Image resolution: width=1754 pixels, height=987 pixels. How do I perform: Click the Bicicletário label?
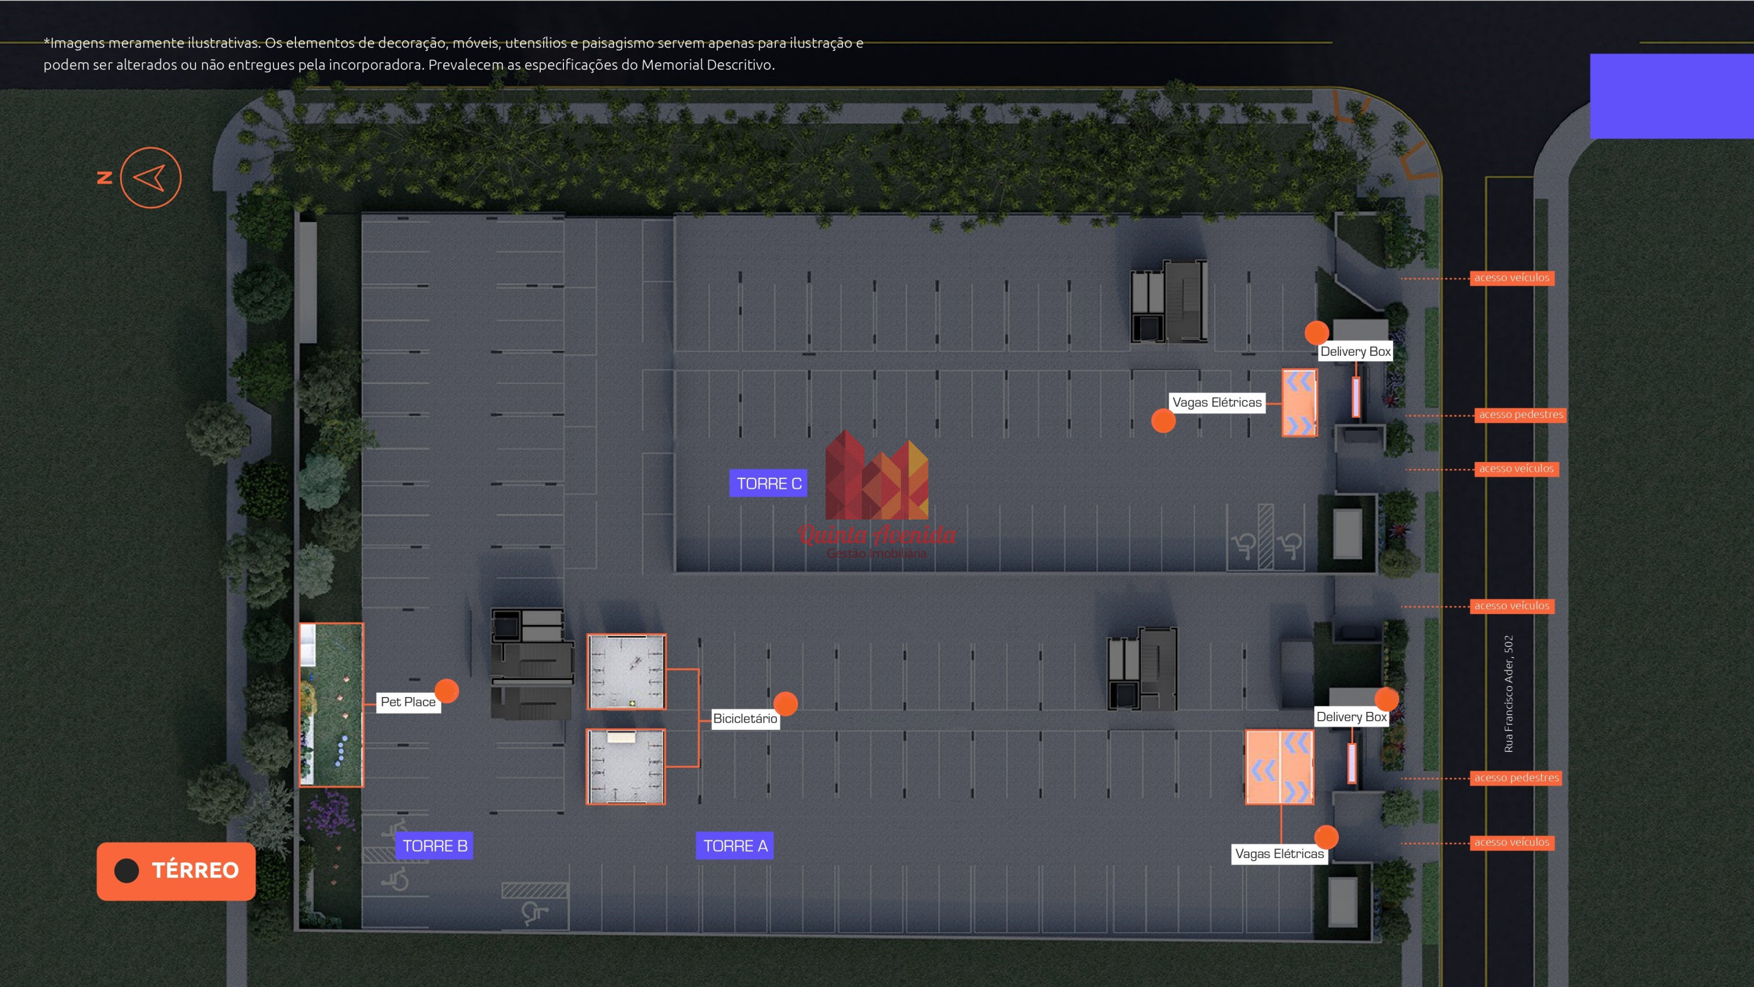pyautogui.click(x=745, y=718)
